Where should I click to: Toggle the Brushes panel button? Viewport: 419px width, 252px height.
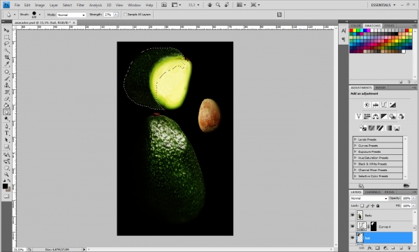click(279, 15)
